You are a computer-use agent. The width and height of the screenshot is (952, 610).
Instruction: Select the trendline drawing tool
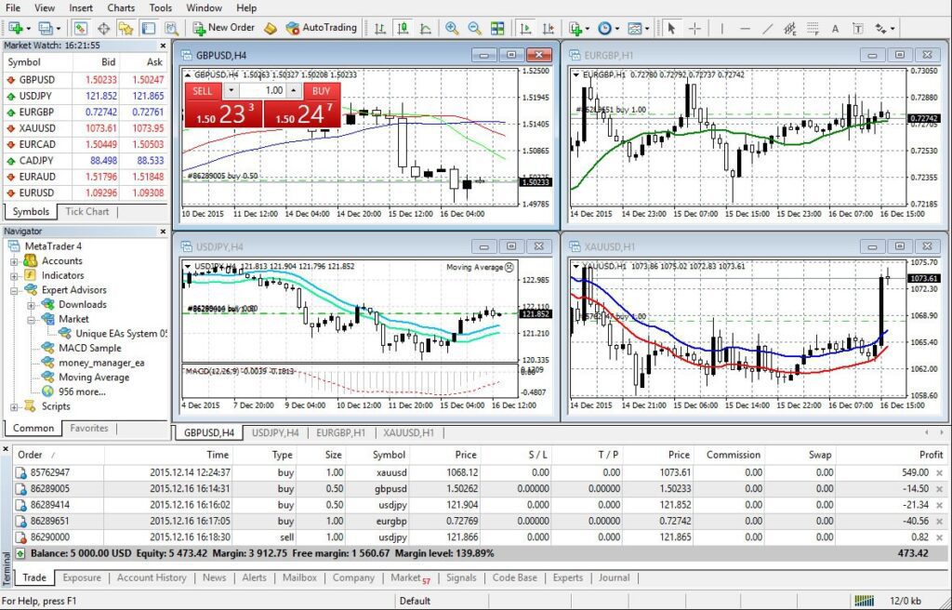(x=767, y=28)
